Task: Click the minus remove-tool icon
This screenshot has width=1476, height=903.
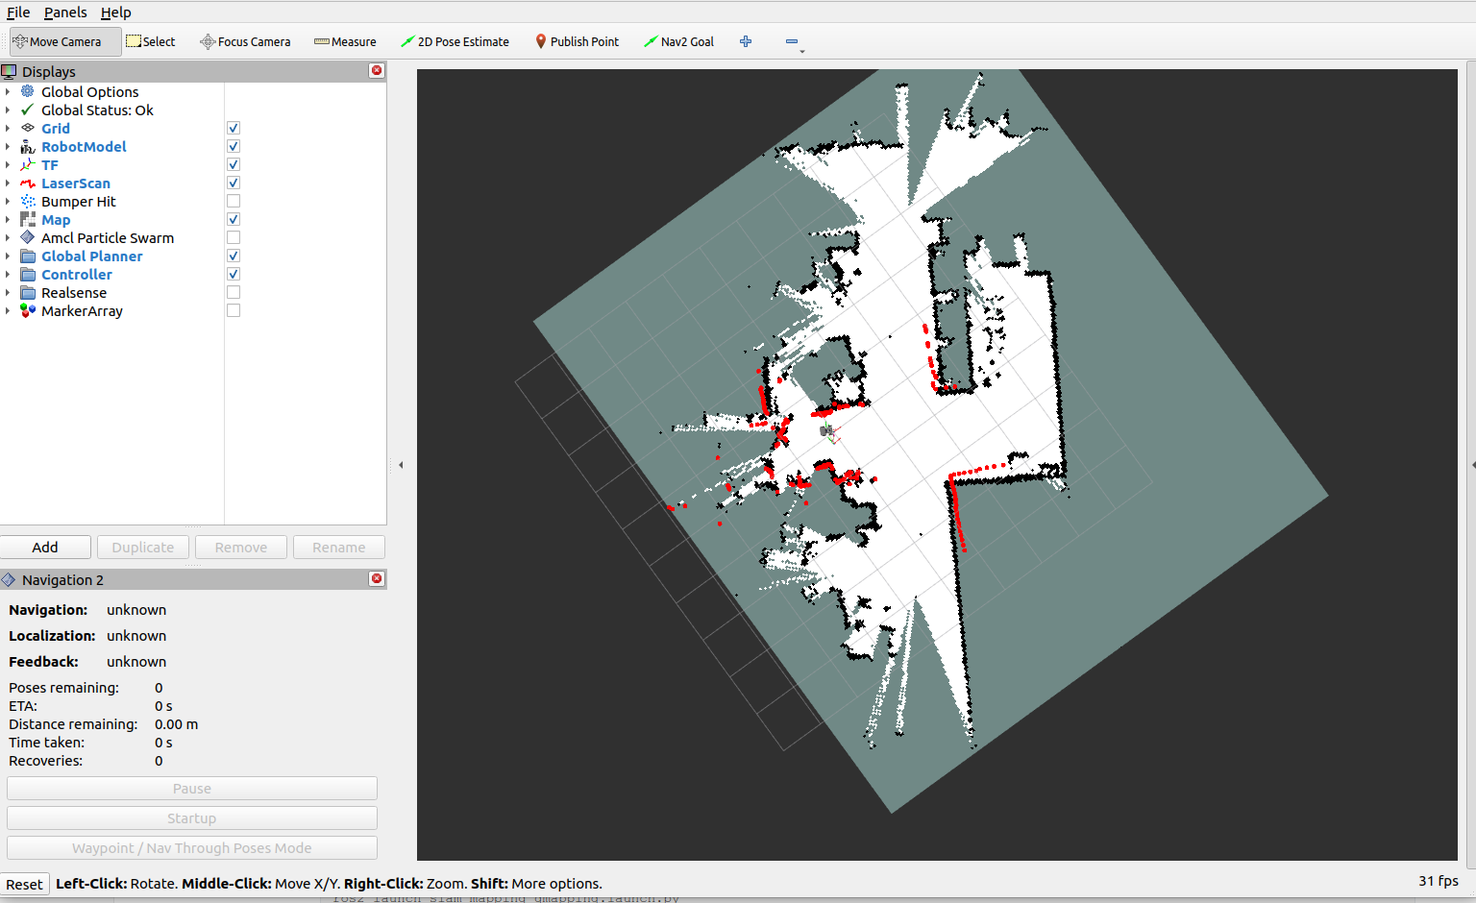Action: (792, 41)
